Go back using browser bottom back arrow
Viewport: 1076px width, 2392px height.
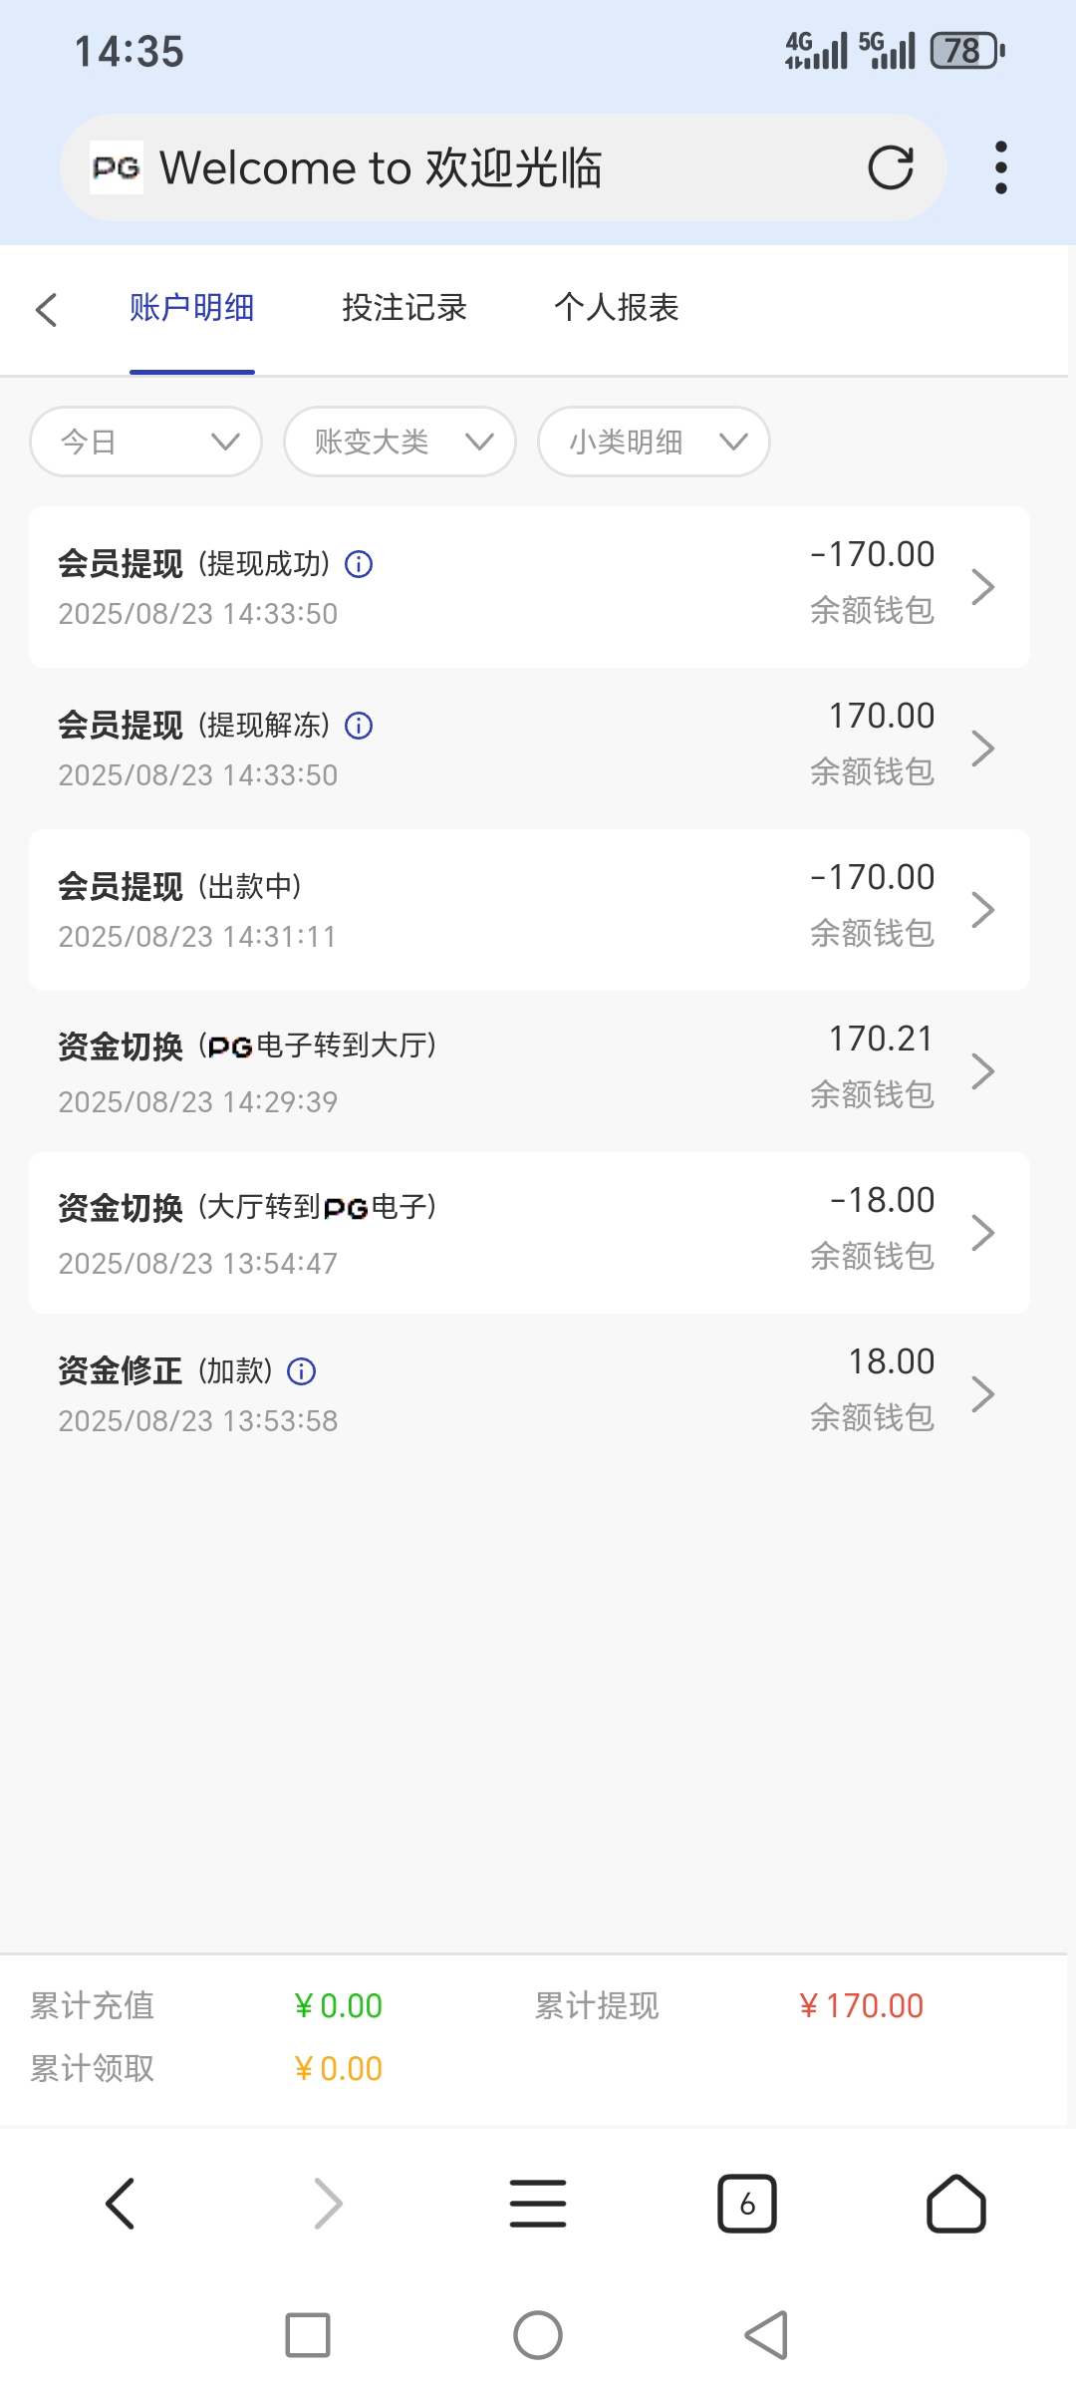click(121, 2204)
